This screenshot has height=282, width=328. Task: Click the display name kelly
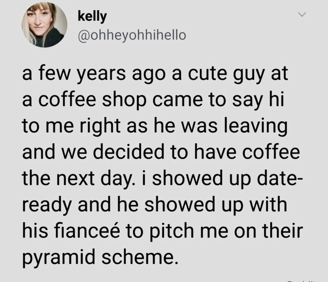[93, 16]
